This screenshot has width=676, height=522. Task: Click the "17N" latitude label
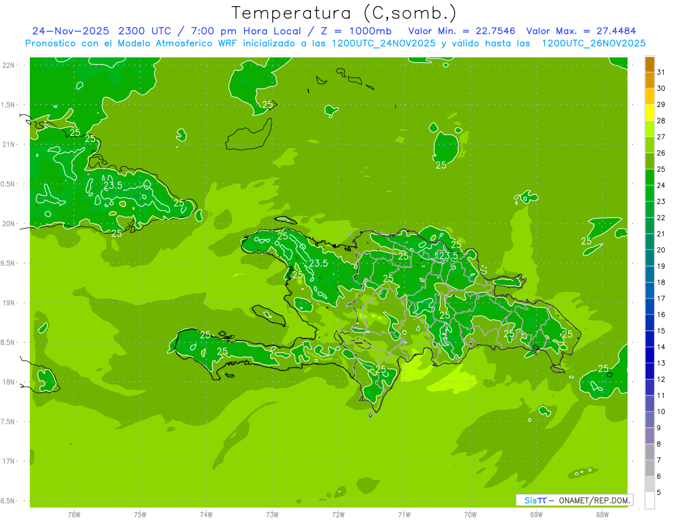click(x=10, y=461)
